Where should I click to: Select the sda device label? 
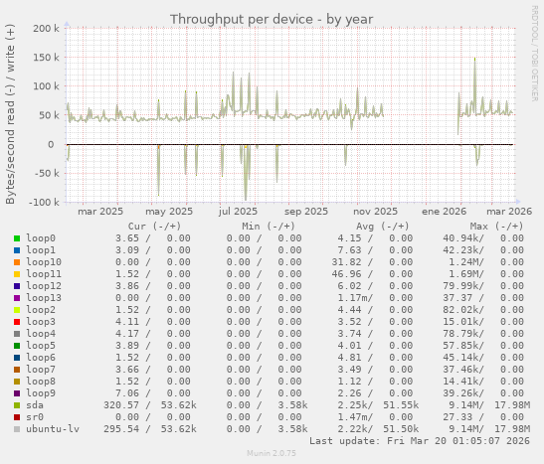[x=35, y=405]
